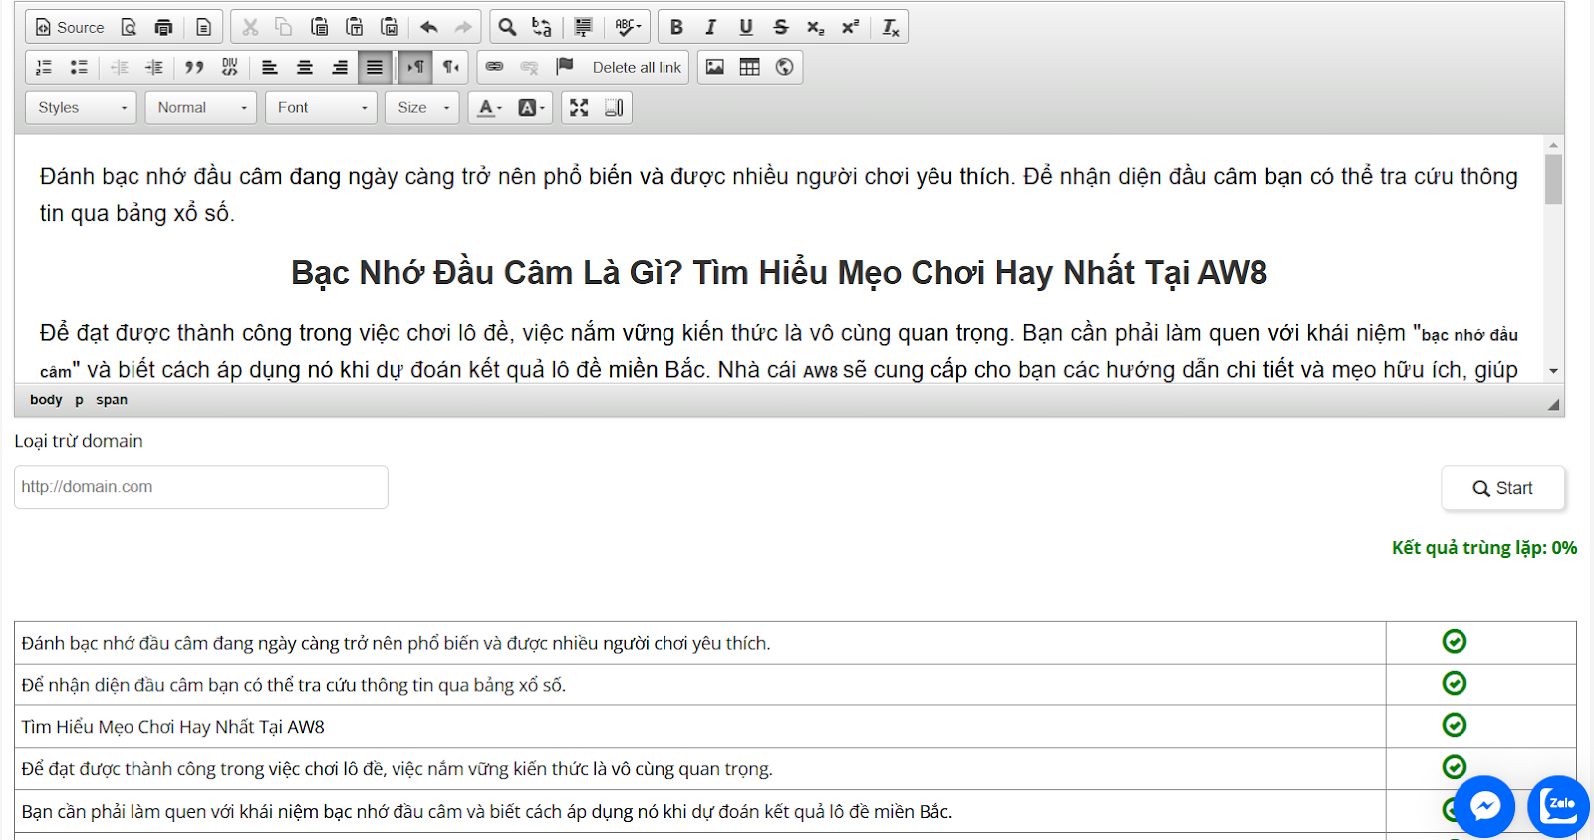This screenshot has width=1594, height=840.
Task: Click the Paste clipboard icon
Action: tap(319, 27)
